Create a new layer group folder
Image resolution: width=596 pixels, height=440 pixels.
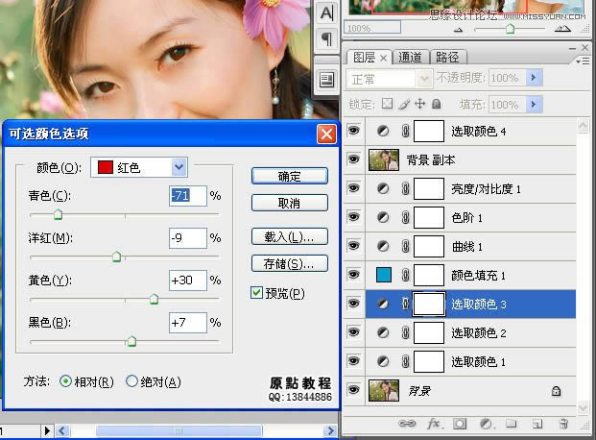coord(512,423)
